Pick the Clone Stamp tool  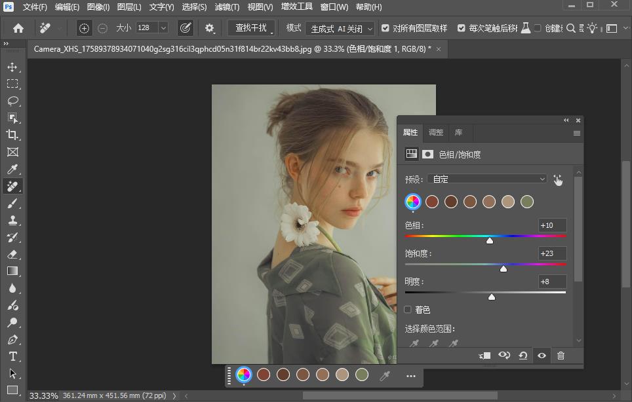pyautogui.click(x=12, y=221)
